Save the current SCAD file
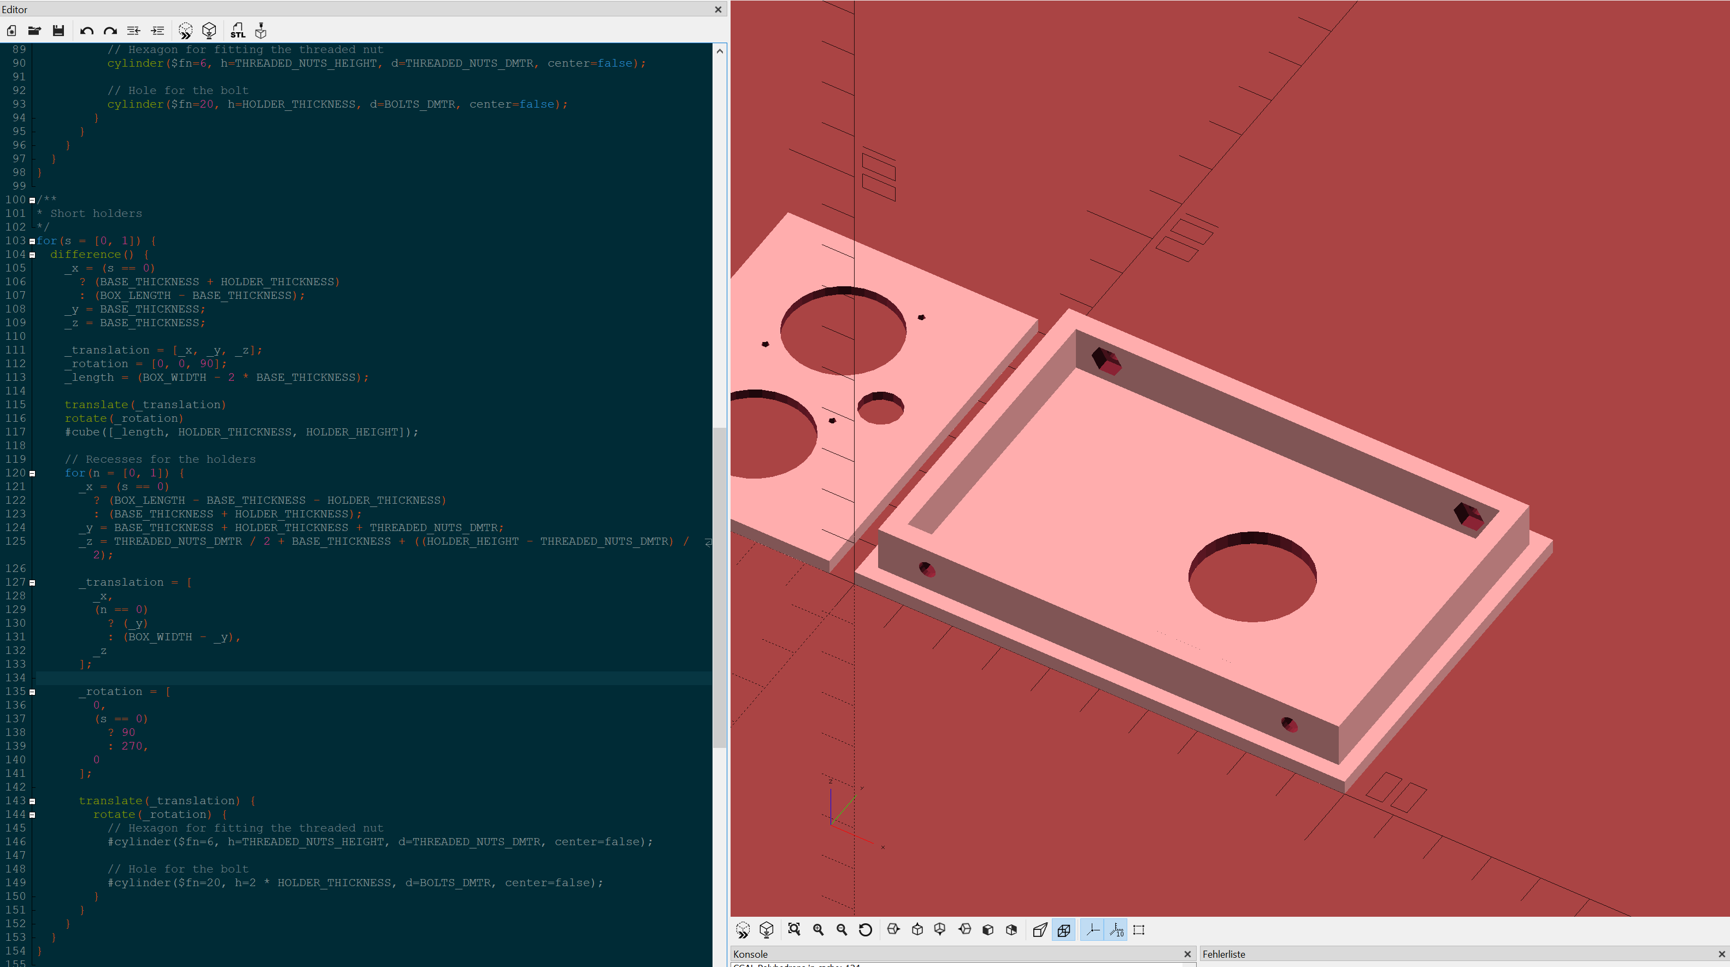The image size is (1730, 967). [58, 31]
